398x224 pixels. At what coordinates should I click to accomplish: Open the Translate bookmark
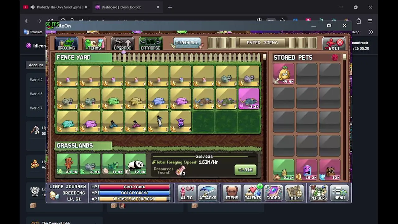click(33, 32)
